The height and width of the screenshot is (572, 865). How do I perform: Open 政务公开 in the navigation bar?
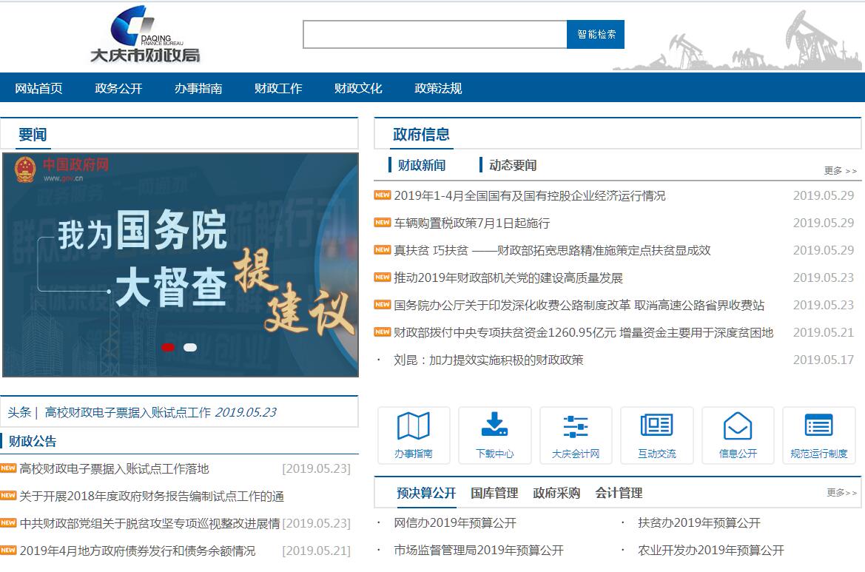pos(118,88)
